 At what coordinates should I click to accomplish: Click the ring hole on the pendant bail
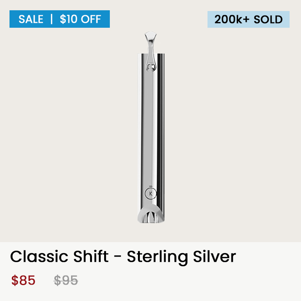coord(151,67)
